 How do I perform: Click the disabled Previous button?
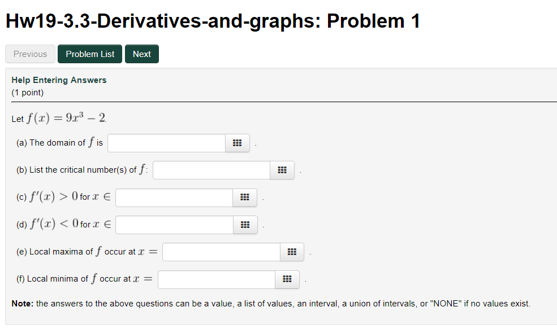pyautogui.click(x=30, y=54)
